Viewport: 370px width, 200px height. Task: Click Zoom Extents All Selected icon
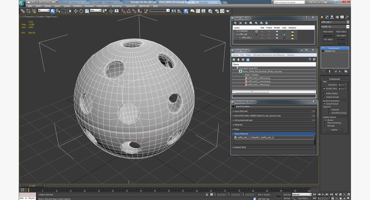[x=348, y=194]
